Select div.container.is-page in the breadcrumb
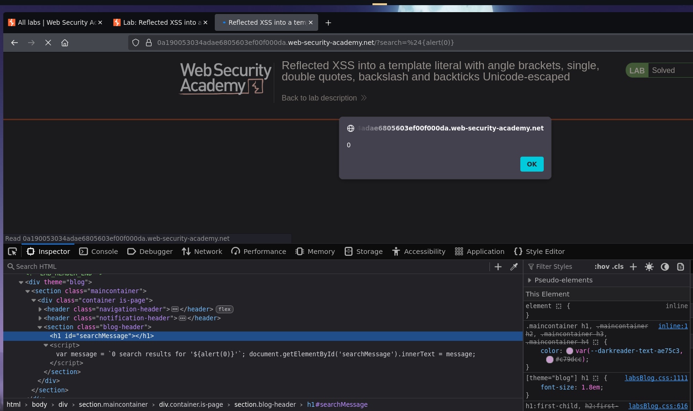The width and height of the screenshot is (693, 411). (x=191, y=404)
